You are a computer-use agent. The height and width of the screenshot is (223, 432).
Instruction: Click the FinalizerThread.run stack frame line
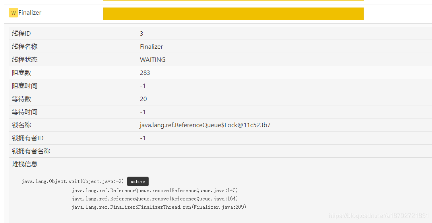(159, 207)
